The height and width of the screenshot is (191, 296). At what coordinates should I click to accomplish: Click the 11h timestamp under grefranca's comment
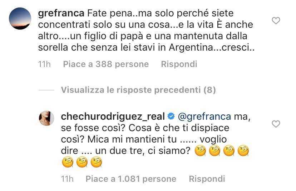click(44, 64)
